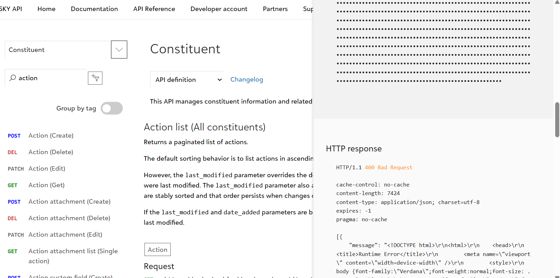
Task: Open the API definition dropdown
Action: 187,79
